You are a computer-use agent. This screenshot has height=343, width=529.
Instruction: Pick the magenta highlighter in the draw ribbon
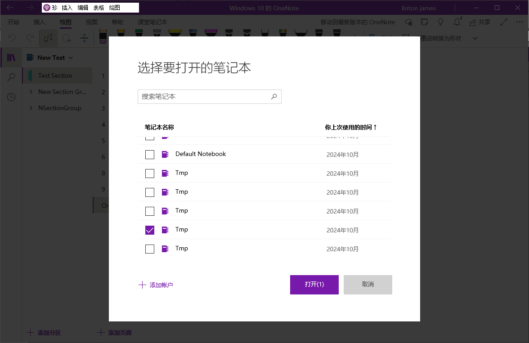pyautogui.click(x=211, y=33)
